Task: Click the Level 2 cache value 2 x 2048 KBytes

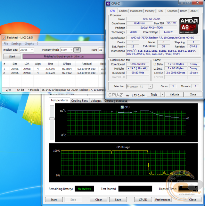Action: 176,73
